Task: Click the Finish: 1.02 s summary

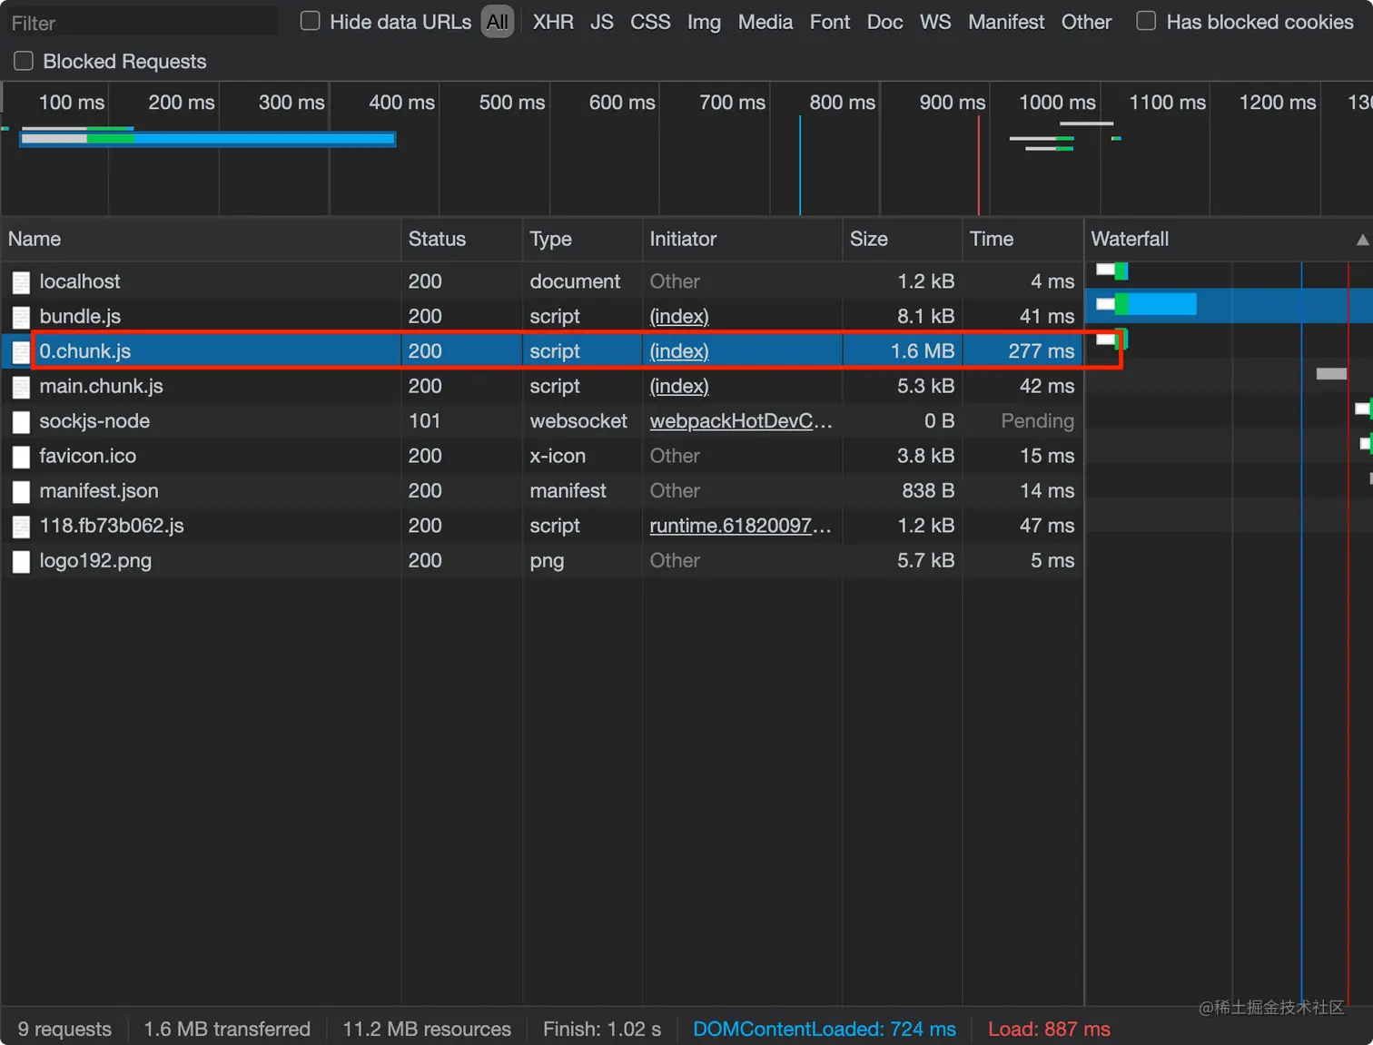Action: click(x=602, y=1029)
